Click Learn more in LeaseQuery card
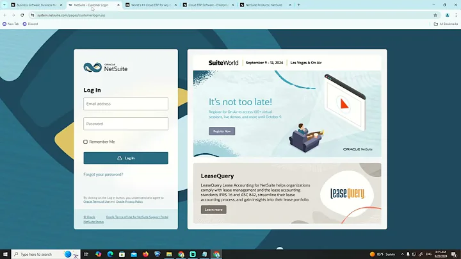This screenshot has width=461, height=259. (x=214, y=210)
